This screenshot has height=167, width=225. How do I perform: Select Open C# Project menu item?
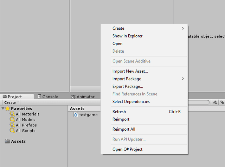tap(127, 149)
